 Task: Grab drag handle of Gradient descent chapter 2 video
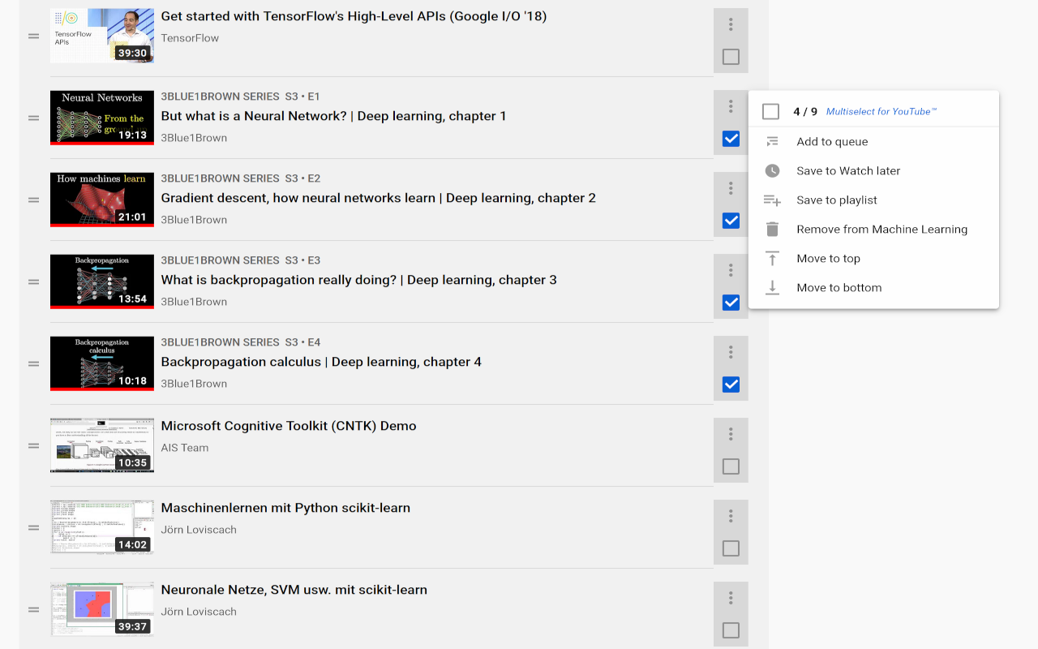[x=34, y=200]
